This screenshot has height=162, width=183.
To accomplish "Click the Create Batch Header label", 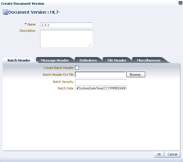I will 59,68.
